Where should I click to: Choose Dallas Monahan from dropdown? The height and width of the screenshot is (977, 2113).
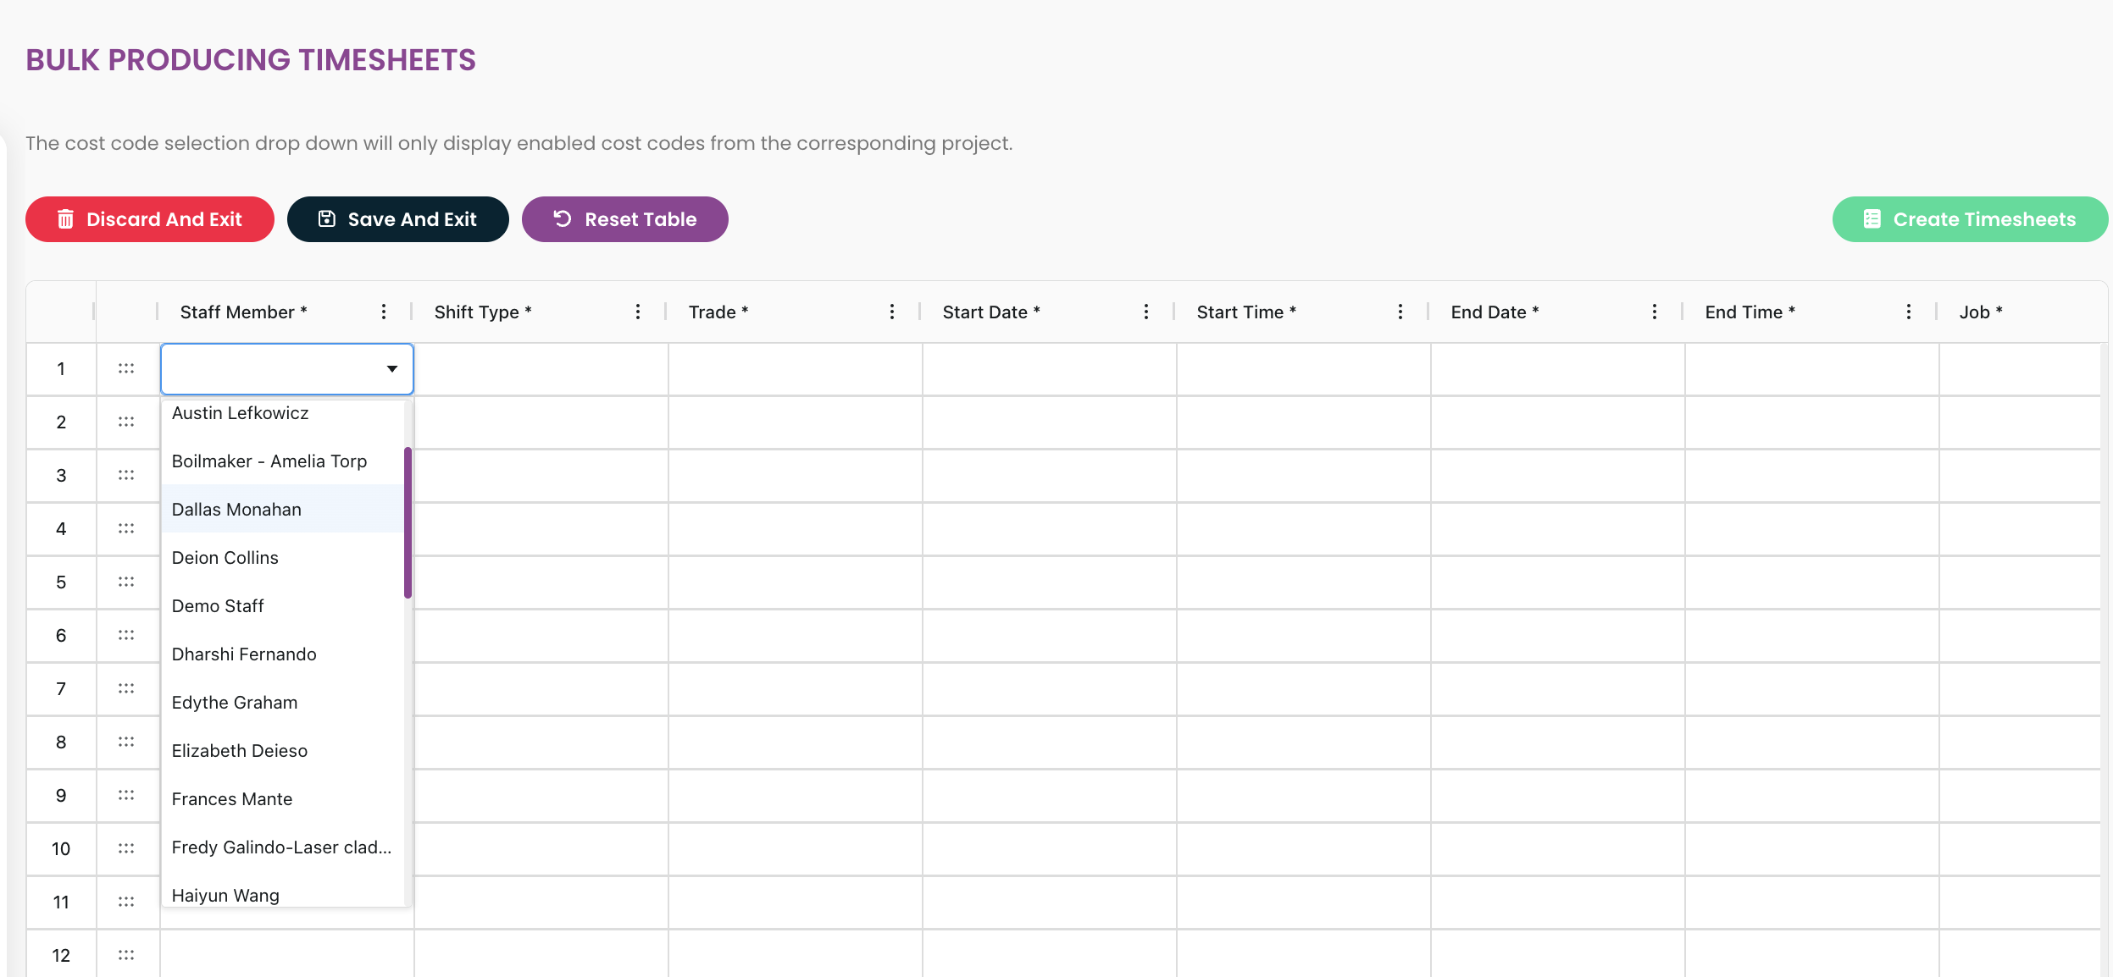click(x=282, y=510)
